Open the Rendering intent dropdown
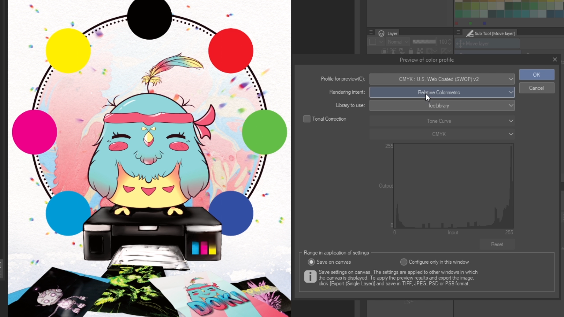 (x=442, y=92)
